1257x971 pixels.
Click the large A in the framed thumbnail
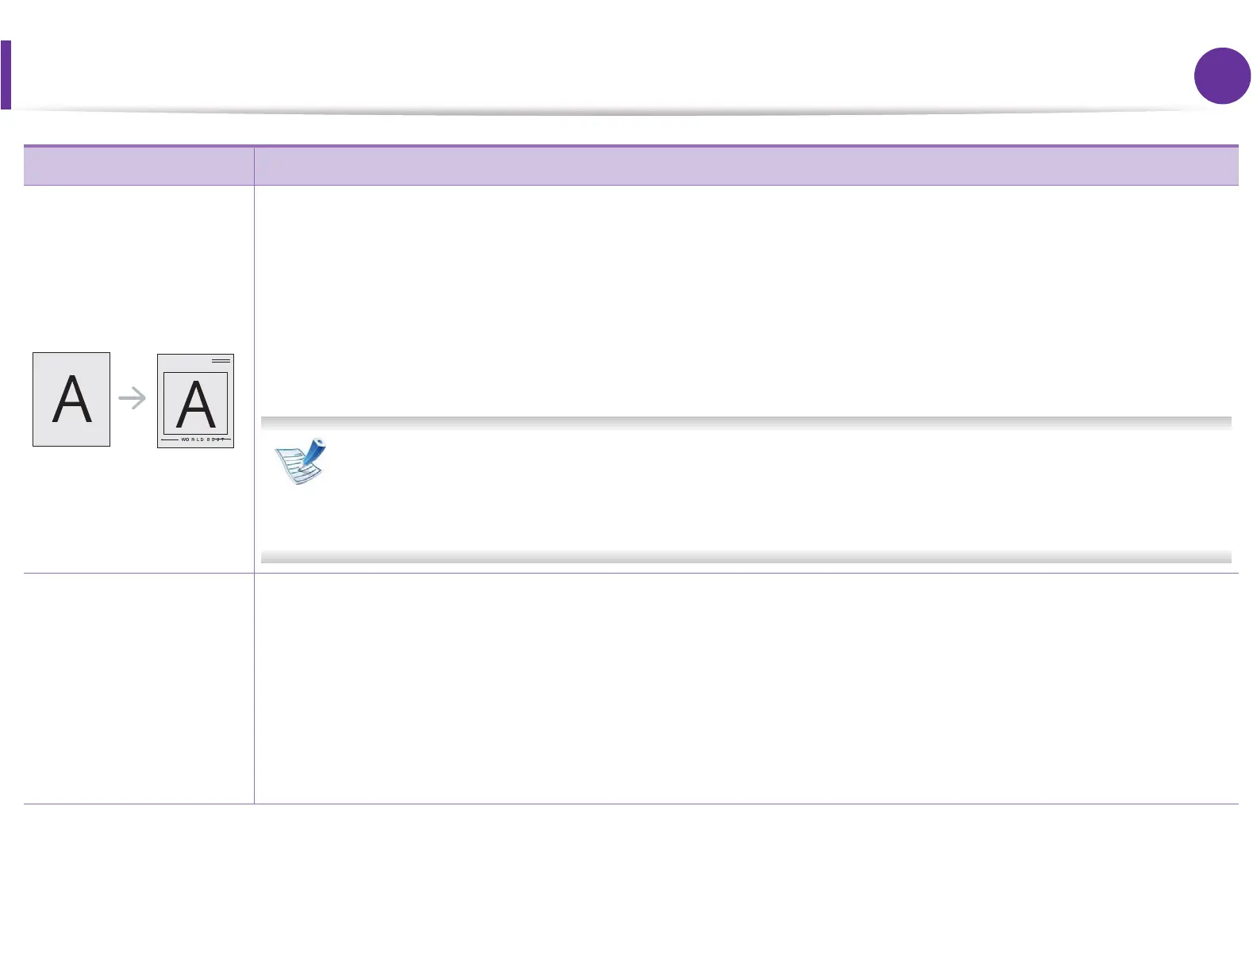click(196, 405)
